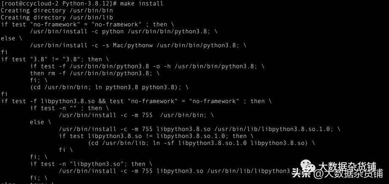Viewport: 389px width, 184px height.
Task: Click the "ln python3.8 python3.8" line
Action: tap(109, 87)
